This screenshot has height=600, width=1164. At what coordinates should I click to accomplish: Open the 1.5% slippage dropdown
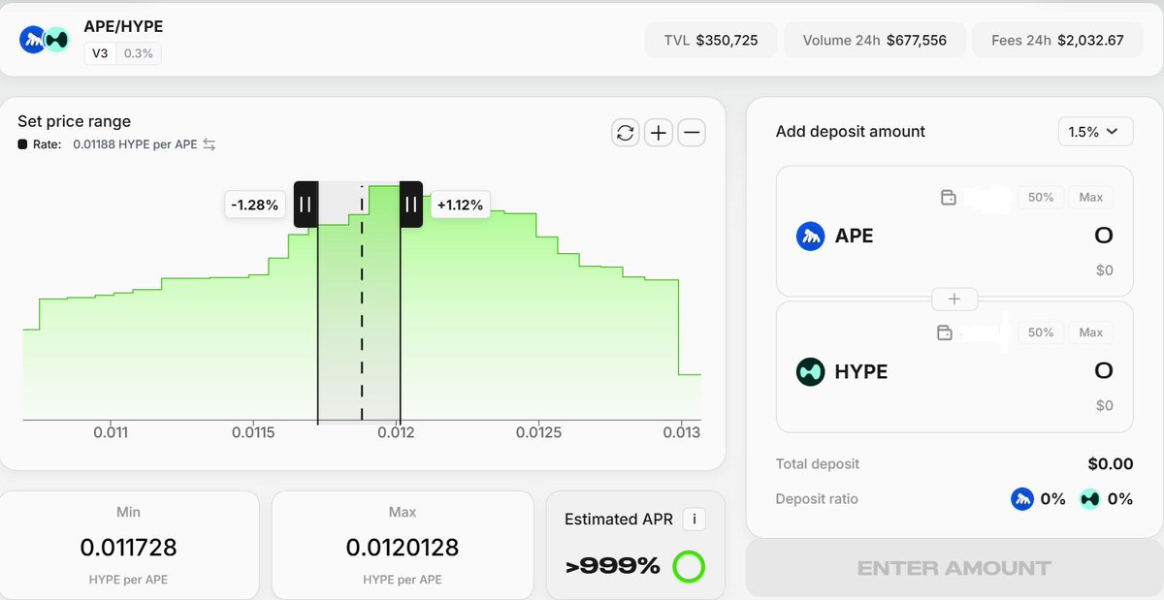[x=1095, y=132]
